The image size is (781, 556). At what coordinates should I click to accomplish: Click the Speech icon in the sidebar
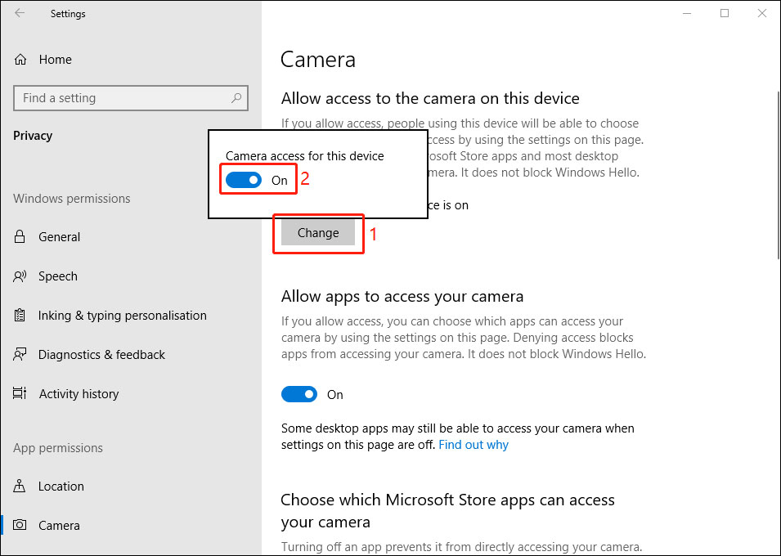19,276
